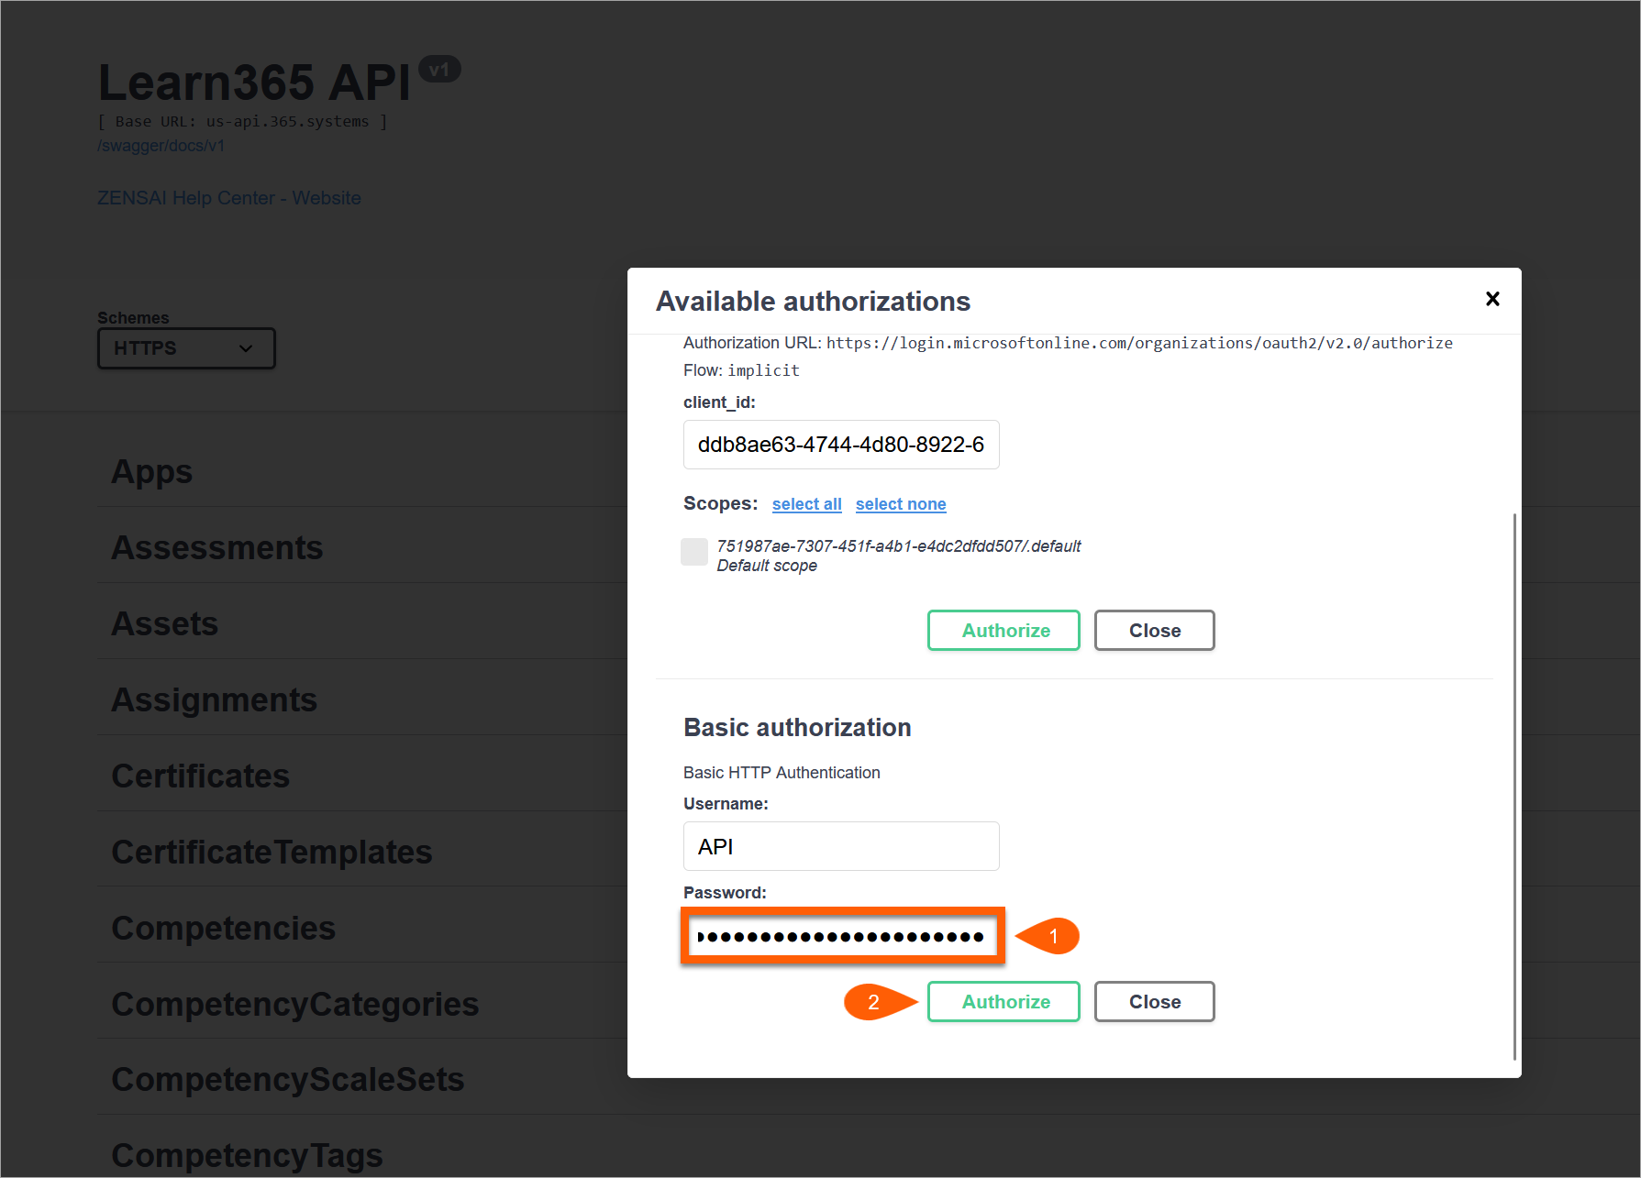Click Authorize for the OAuth implicit flow
The height and width of the screenshot is (1178, 1641).
click(x=1003, y=630)
